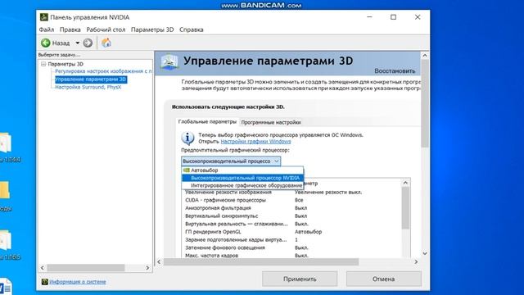Click the system information icon
The height and width of the screenshot is (295, 524).
point(45,282)
